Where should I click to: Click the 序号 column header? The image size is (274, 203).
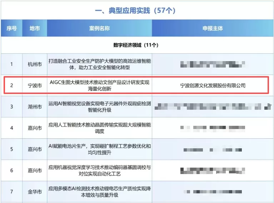(11, 28)
